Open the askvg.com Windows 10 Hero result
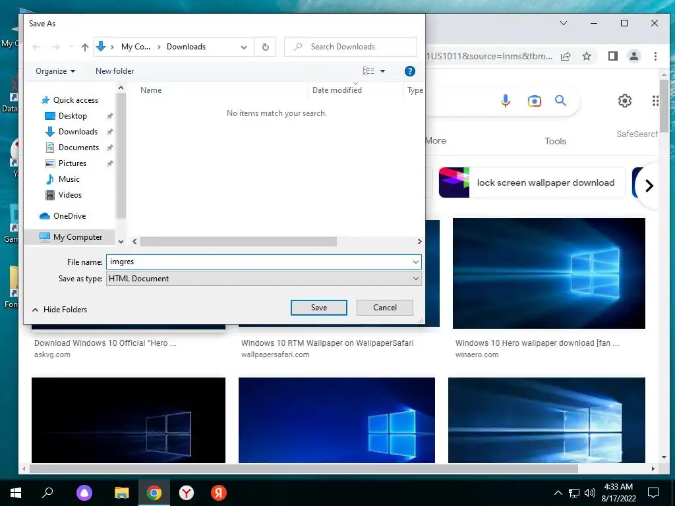Screen dimensions: 675x506 click(x=105, y=343)
